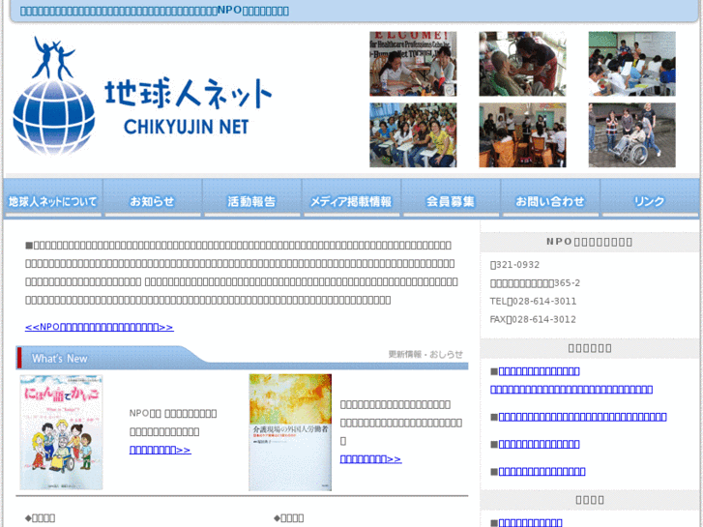Click the What's New section header

click(242, 358)
